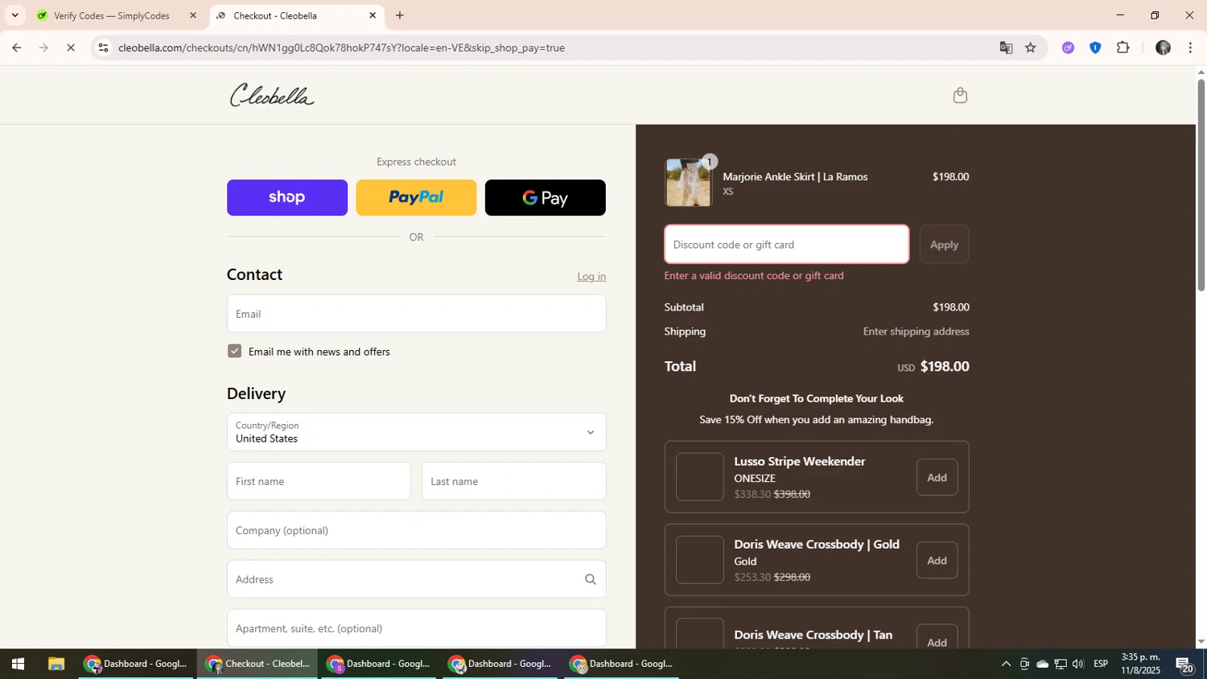Image resolution: width=1207 pixels, height=679 pixels.
Task: Pay with Google Pay button
Action: (x=545, y=197)
